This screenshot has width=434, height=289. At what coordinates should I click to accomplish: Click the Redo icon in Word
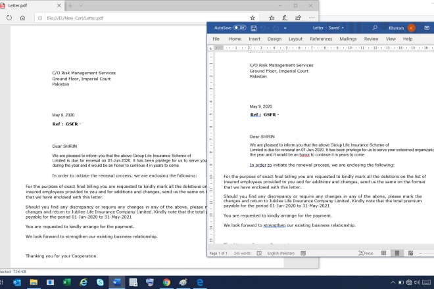pyautogui.click(x=276, y=28)
